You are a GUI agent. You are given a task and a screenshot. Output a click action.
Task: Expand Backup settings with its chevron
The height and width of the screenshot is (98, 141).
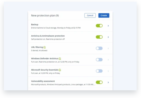tap(108, 26)
